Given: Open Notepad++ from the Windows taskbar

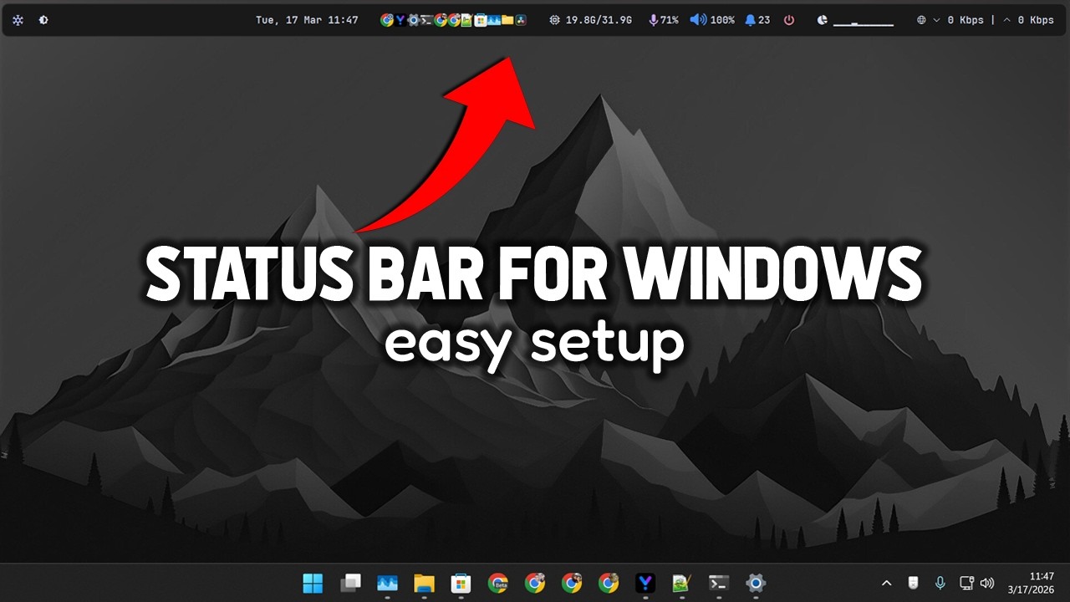Looking at the screenshot, I should point(682,583).
